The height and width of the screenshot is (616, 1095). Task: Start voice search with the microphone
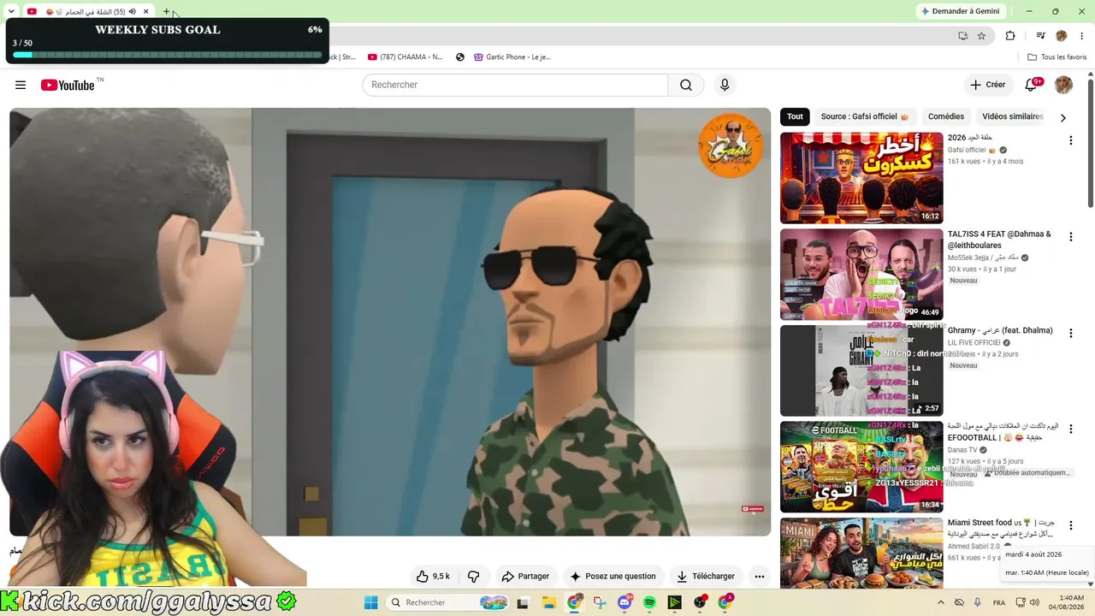point(725,85)
